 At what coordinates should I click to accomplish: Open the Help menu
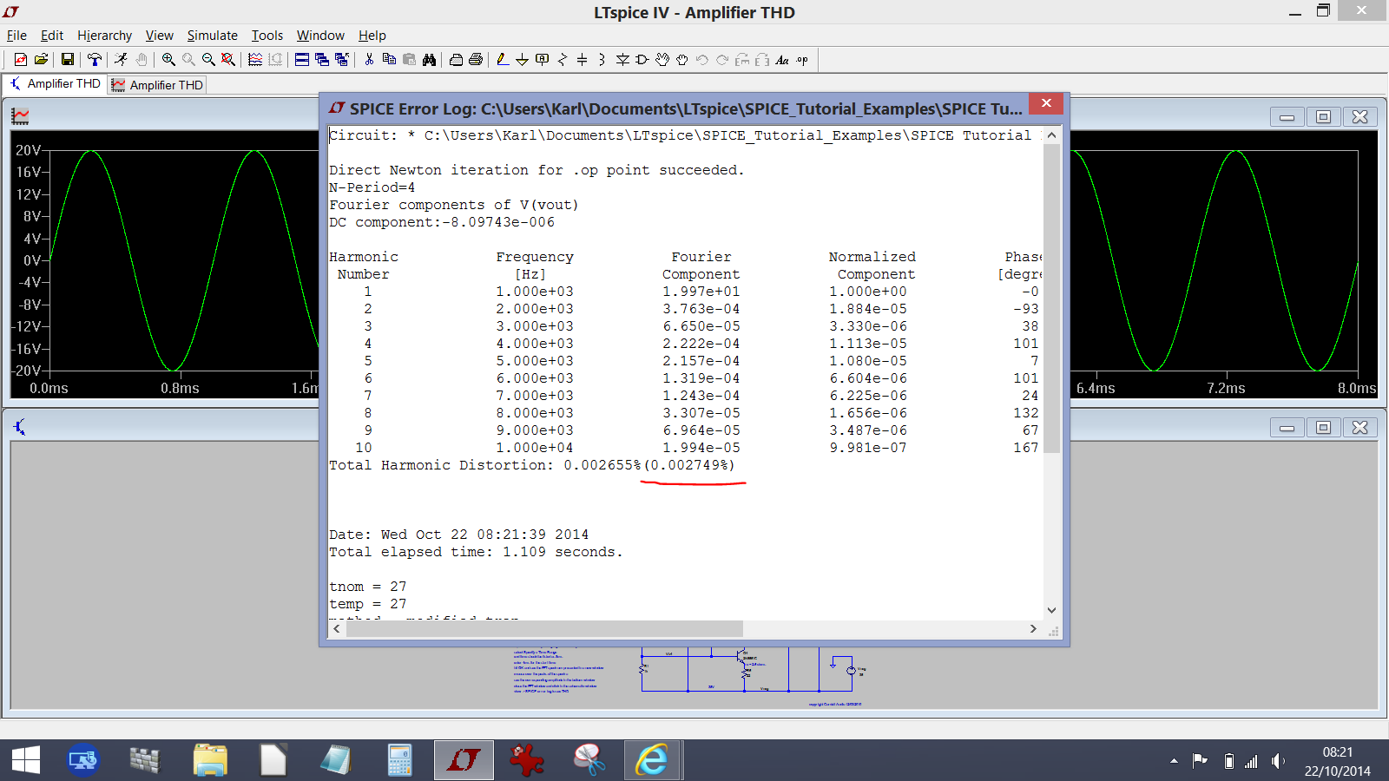[x=372, y=36]
